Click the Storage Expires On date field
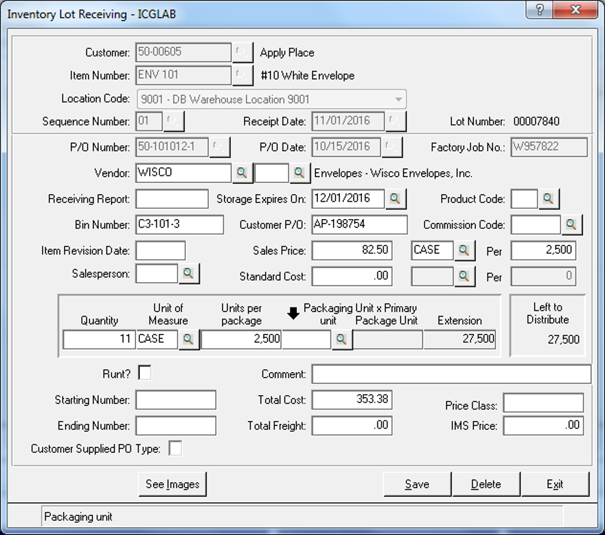The width and height of the screenshot is (605, 535). point(348,199)
